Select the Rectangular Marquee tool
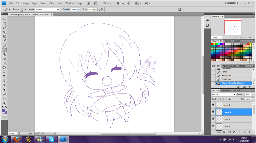The image size is (256, 143). (4, 24)
